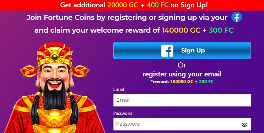
Task: Click the Facebook Sign Up button
Action: click(182, 51)
